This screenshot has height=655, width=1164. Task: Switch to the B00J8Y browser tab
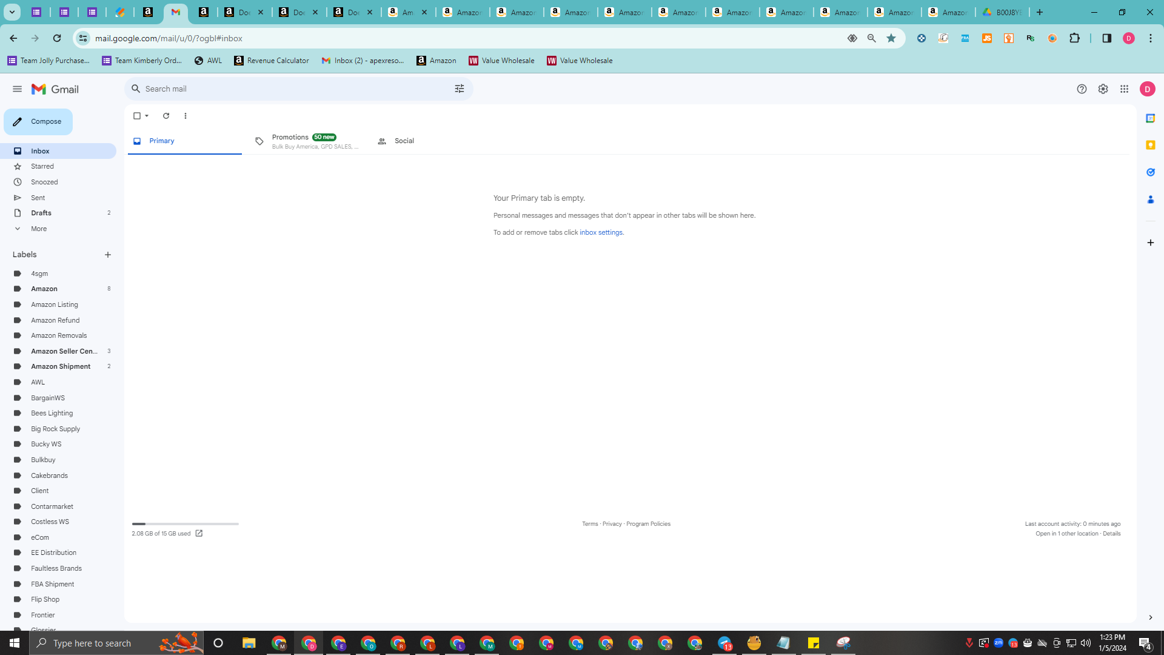1003,12
